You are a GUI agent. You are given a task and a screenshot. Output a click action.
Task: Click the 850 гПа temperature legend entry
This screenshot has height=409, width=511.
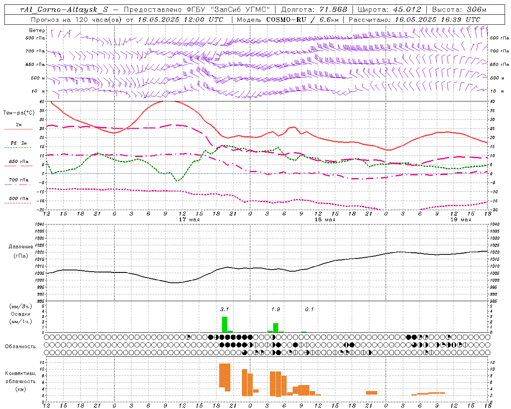(19, 162)
